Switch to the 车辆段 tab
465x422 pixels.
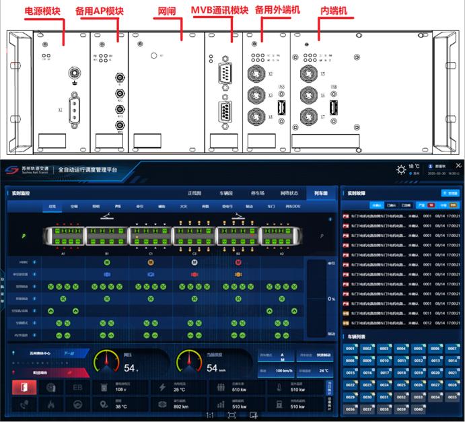tap(226, 193)
